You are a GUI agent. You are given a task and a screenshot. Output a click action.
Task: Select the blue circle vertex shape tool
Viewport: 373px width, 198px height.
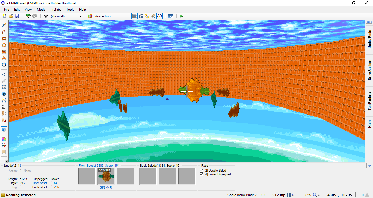click(4, 64)
